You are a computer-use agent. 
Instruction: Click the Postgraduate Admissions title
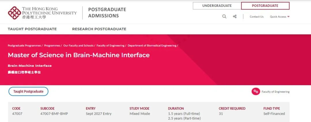[107, 13]
